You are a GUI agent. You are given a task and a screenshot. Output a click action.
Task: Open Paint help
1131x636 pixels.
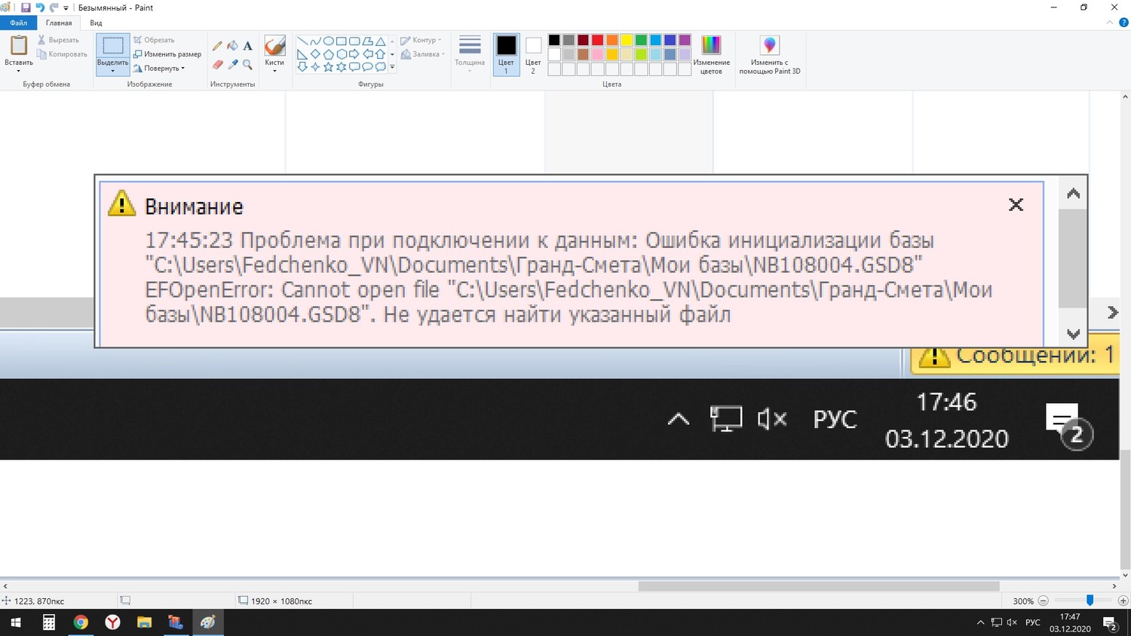(x=1123, y=23)
